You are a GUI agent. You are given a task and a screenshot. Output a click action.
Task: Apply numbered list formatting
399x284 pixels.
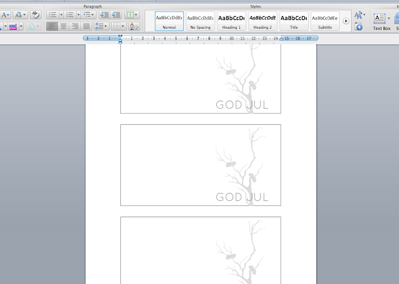point(70,15)
